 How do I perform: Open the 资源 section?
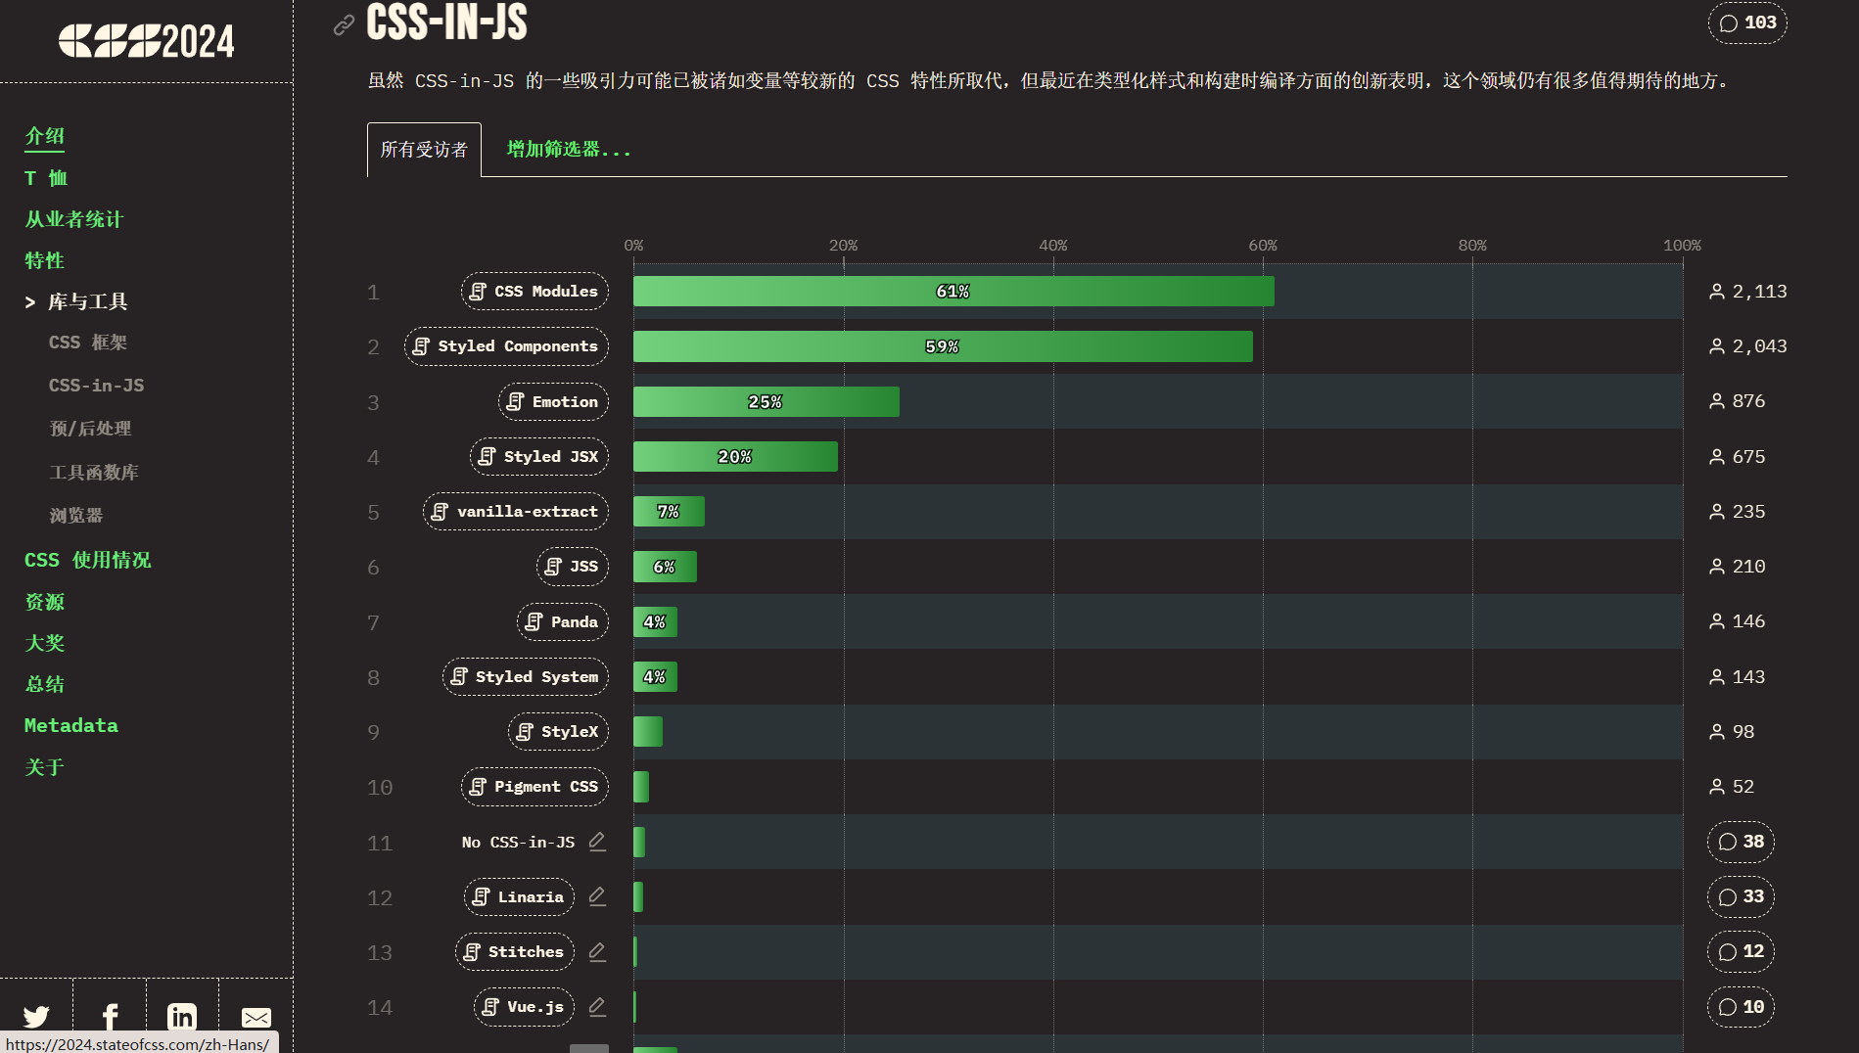[44, 602]
